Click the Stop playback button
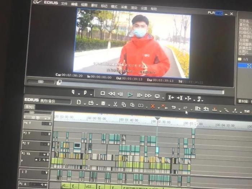The height and width of the screenshot is (189, 252). coord(103,94)
